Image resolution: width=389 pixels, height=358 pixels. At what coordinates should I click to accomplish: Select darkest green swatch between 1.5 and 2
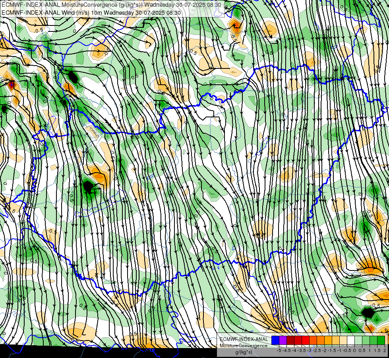tap(381, 340)
